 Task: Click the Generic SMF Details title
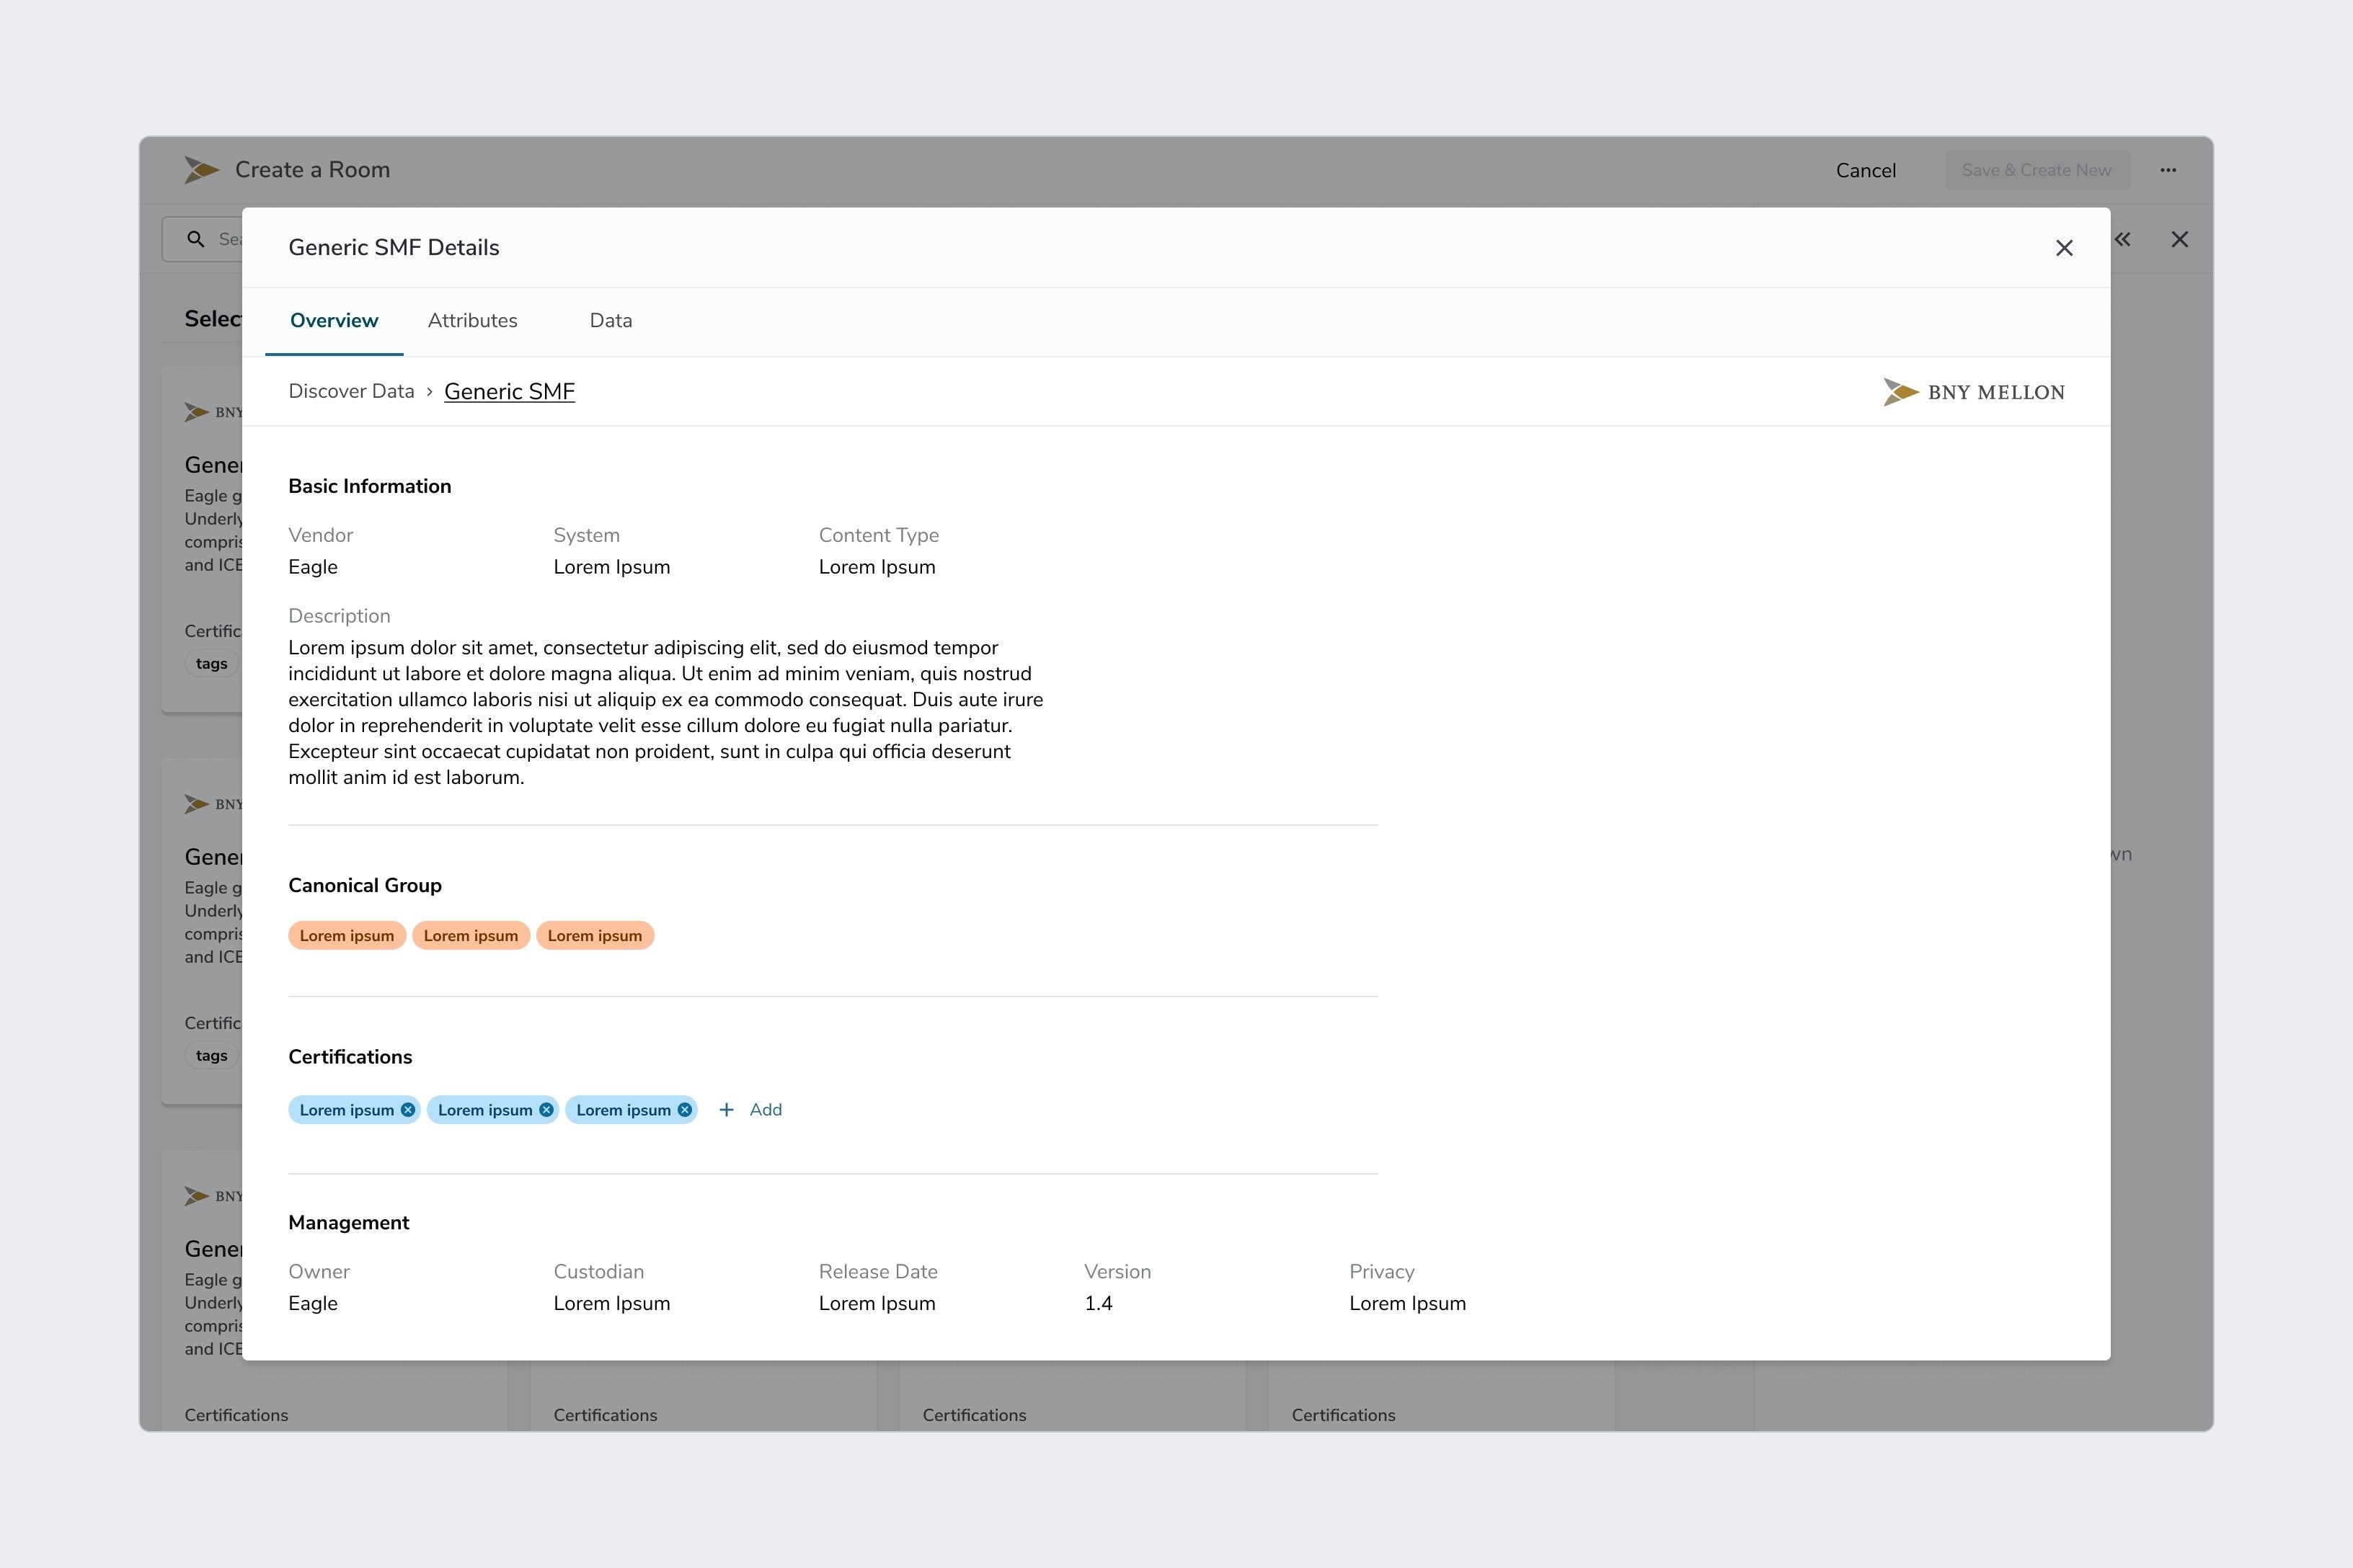tap(394, 248)
